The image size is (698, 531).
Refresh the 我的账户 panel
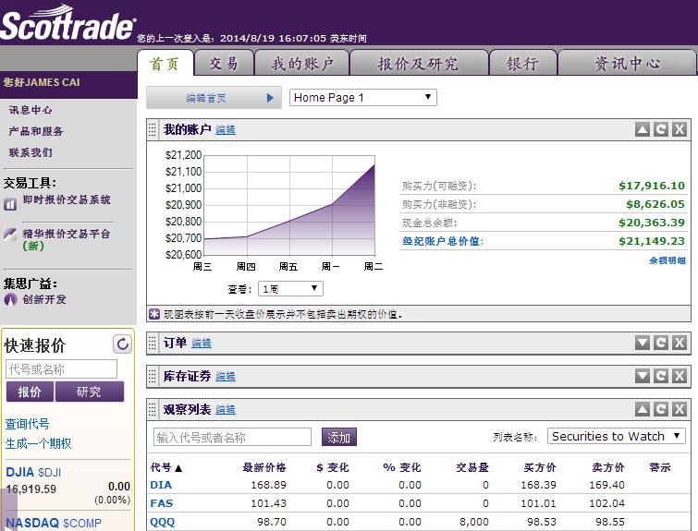tap(661, 130)
